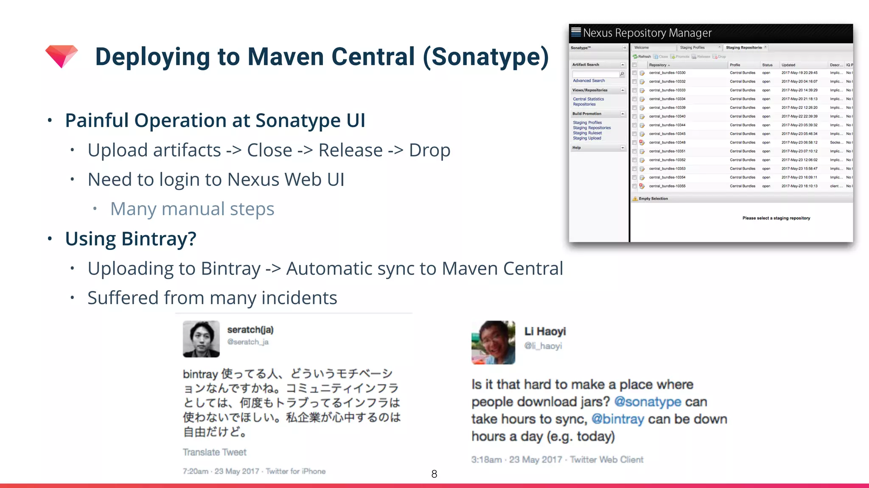869x488 pixels.
Task: Click the @sonatype mention in the tweet
Action: 648,402
